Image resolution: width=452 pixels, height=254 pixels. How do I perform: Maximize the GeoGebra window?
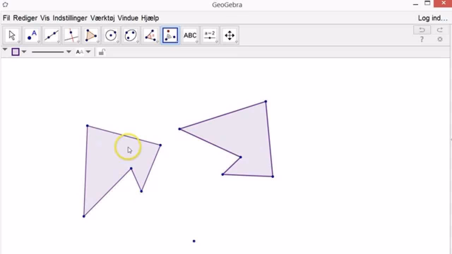(x=427, y=4)
